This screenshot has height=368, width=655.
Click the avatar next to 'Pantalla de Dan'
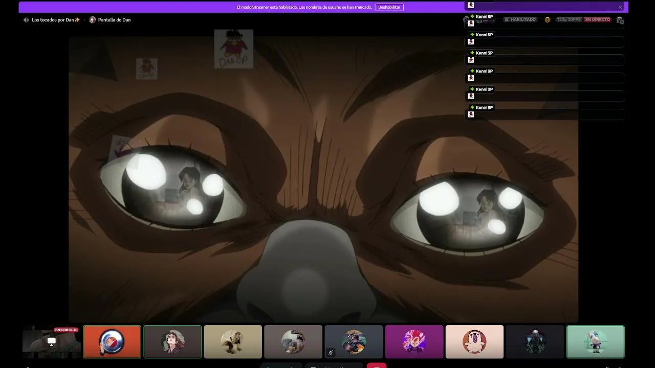(93, 20)
